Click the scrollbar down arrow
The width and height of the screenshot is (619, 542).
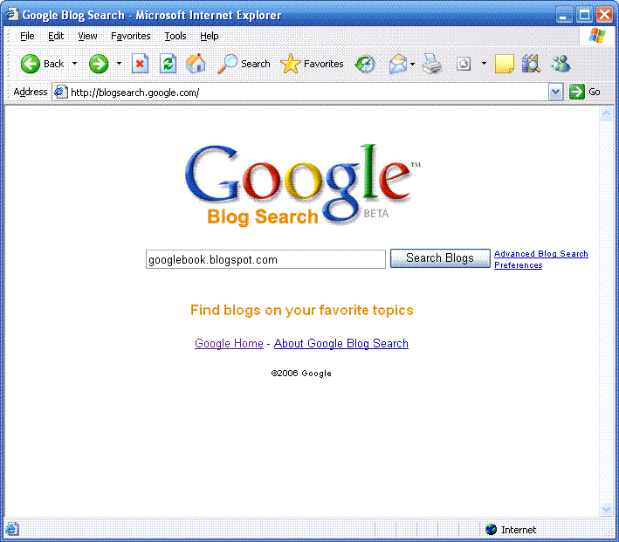pyautogui.click(x=606, y=509)
